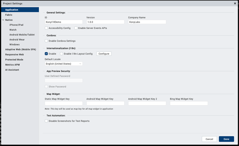Toggle Enable i18n Layout Config

point(62,54)
